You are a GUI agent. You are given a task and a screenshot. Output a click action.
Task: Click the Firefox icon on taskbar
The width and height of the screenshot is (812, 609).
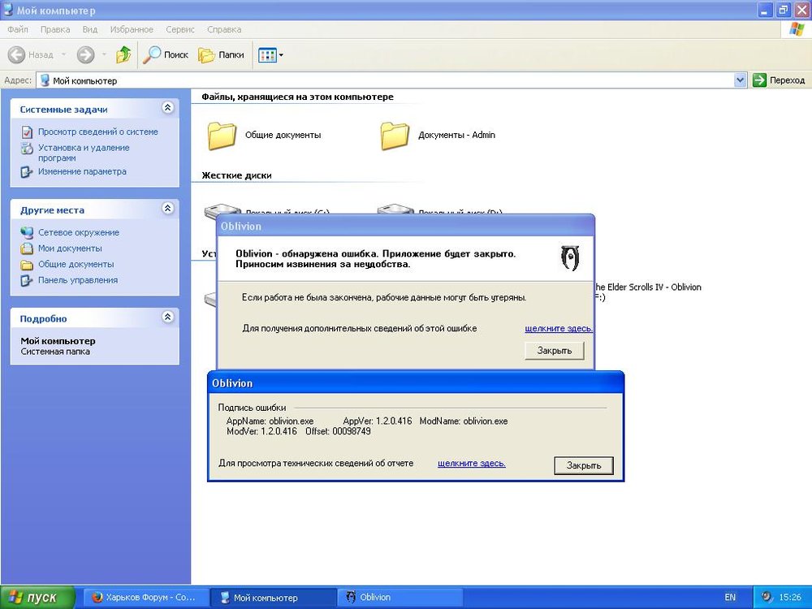[x=97, y=597]
